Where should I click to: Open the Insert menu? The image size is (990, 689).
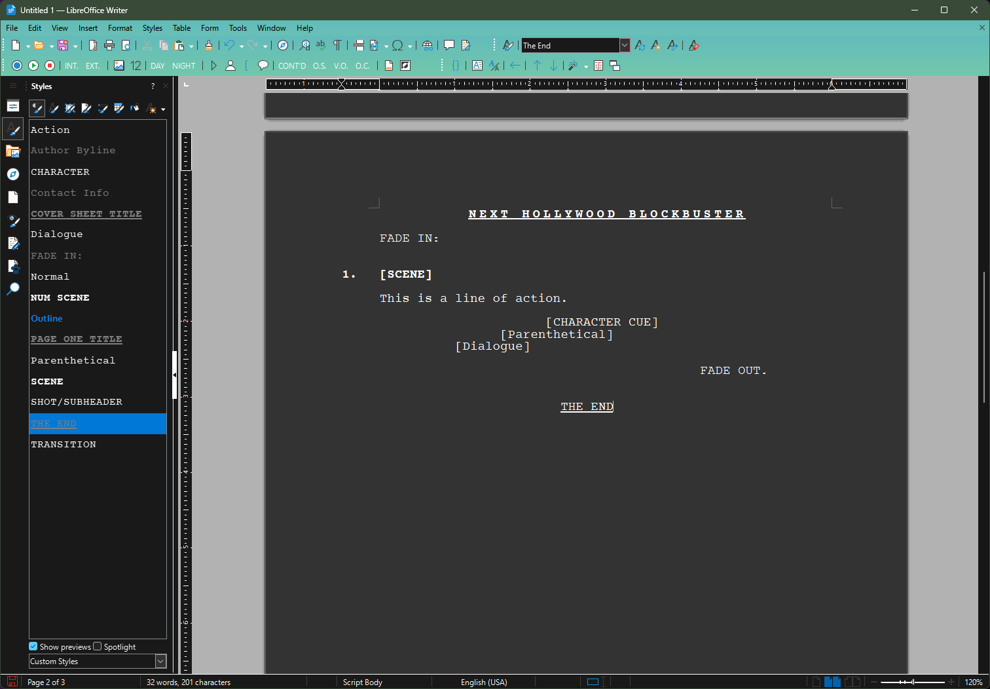88,28
